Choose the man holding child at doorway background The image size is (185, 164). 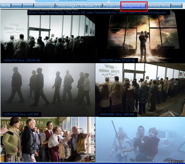pyautogui.click(x=140, y=36)
